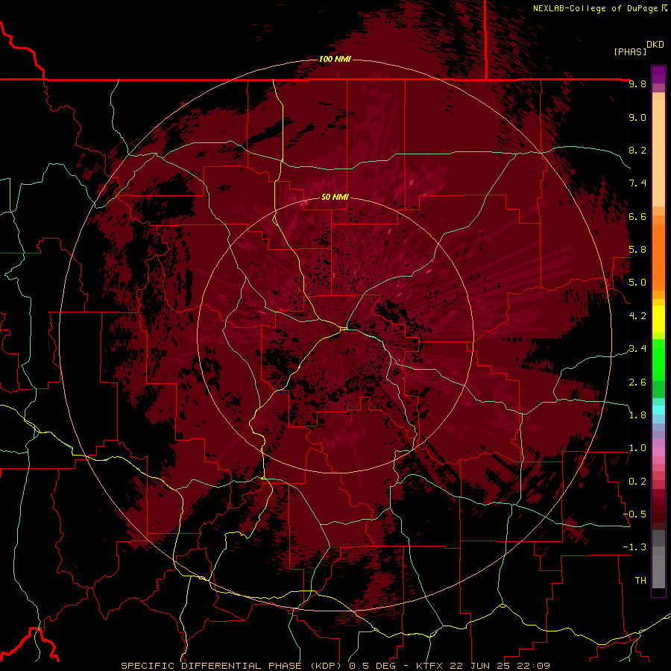Click the orange segment of the color bar

[x=658, y=256]
